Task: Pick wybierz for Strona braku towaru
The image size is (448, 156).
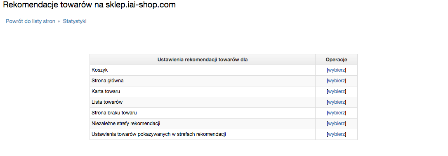Action: [x=336, y=113]
